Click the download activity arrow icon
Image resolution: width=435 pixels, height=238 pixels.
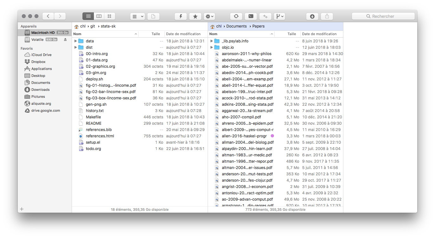click(312, 16)
